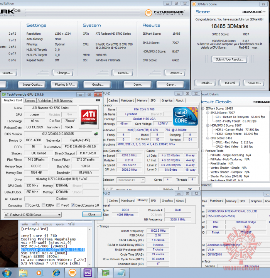The width and height of the screenshot is (270, 278).
Task: Open the Processor #1 selection dropdown
Action: click(131, 180)
